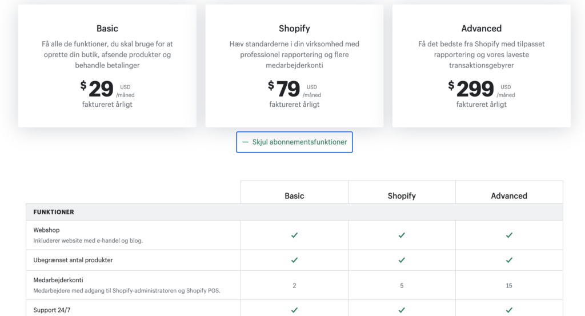
Task: Click the Basic plan card title
Action: (107, 29)
